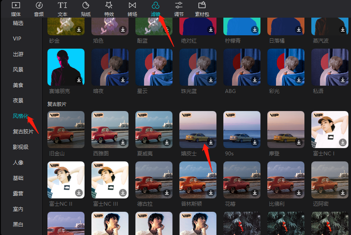Click download icon on 嬉皮士 filter
Viewport: 351px width, 235px height.
pyautogui.click(x=211, y=142)
